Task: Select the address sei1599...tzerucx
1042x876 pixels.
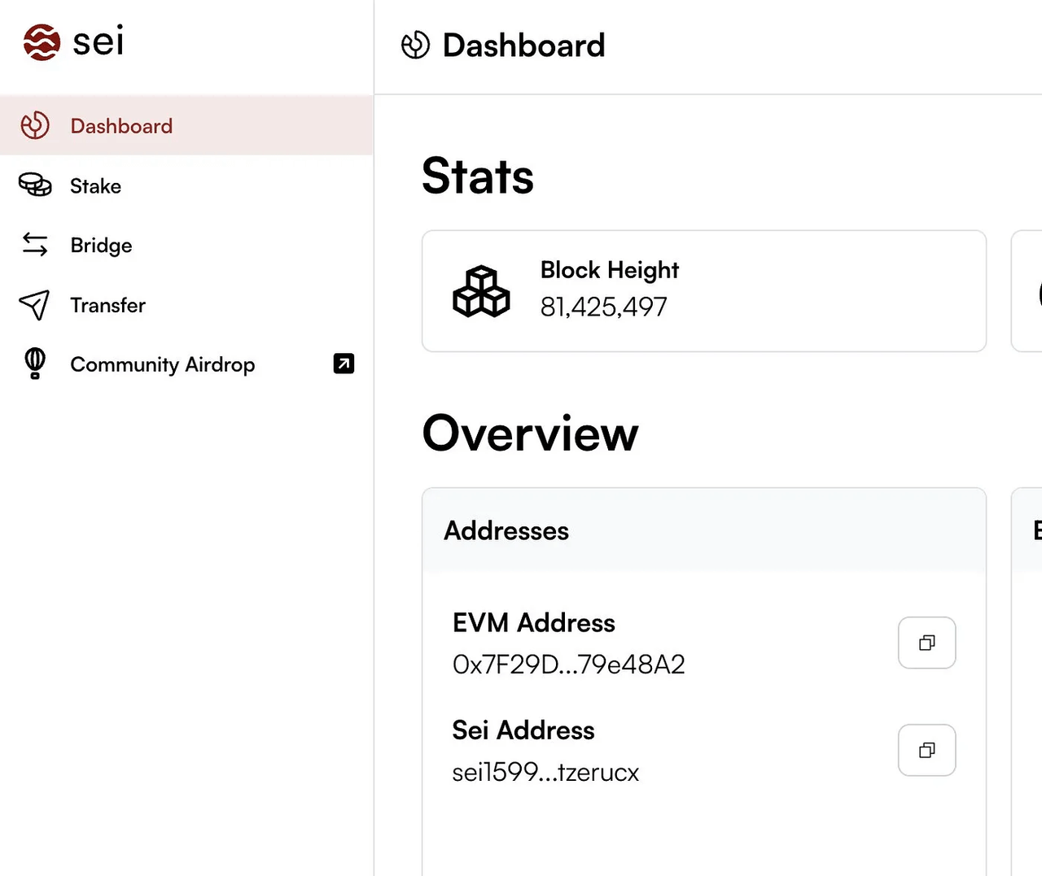Action: 545,772
